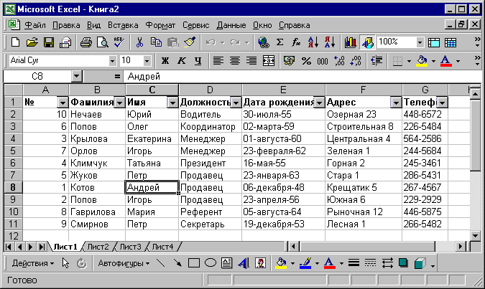Apply AutoSum sigma icon
The height and width of the screenshot is (289, 485).
point(280,42)
